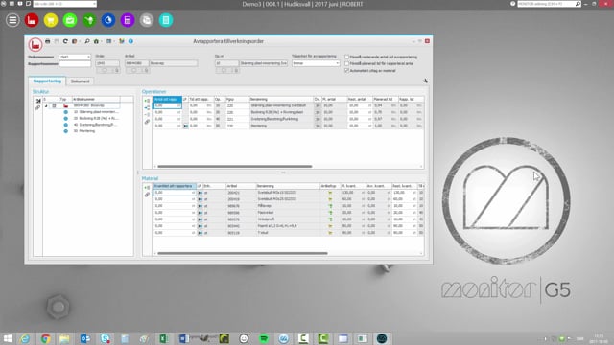This screenshot has width=614, height=345.
Task: Launch Google Chrome from taskbar
Action: coord(45,338)
